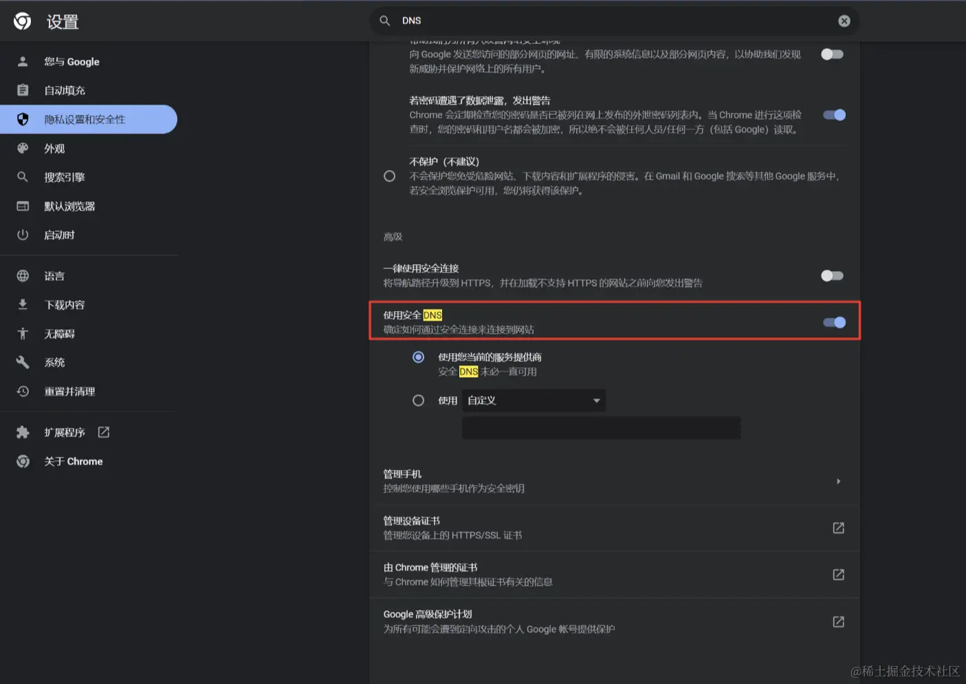Open the 默认浏览器 settings section

click(89, 206)
